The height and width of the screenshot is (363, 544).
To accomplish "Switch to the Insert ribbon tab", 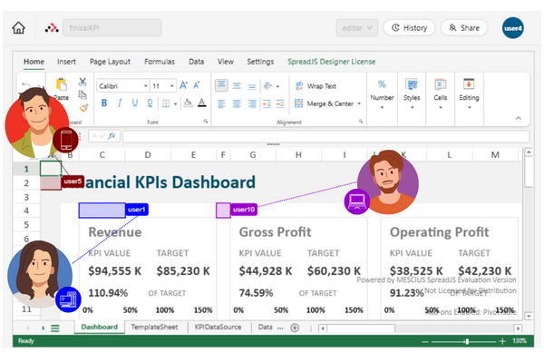I will click(x=66, y=62).
